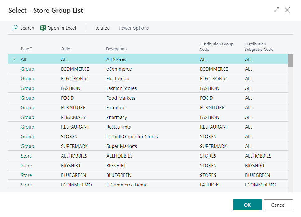Open the Code column header menu
Image resolution: width=301 pixels, height=217 pixels.
coord(65,49)
